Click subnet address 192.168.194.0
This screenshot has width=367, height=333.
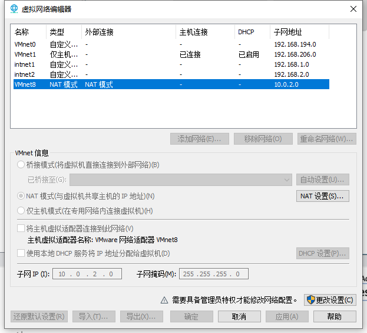(295, 44)
